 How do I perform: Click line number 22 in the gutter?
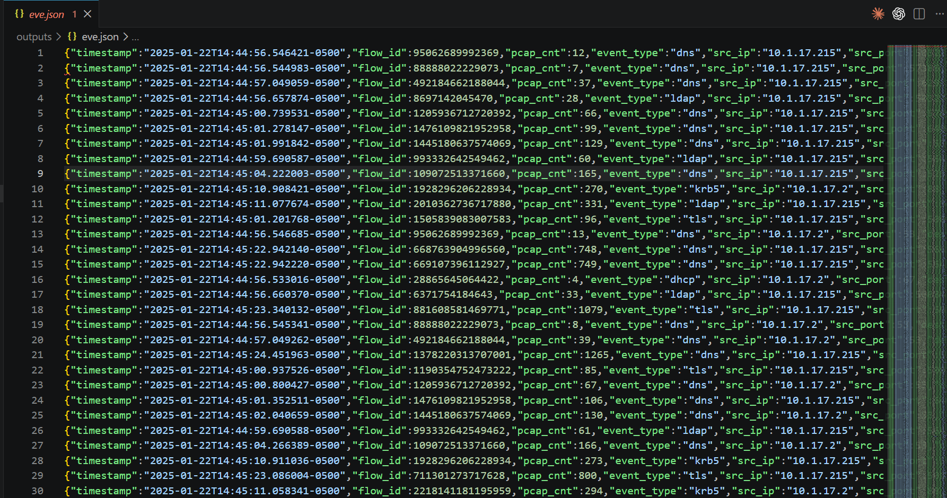(37, 370)
